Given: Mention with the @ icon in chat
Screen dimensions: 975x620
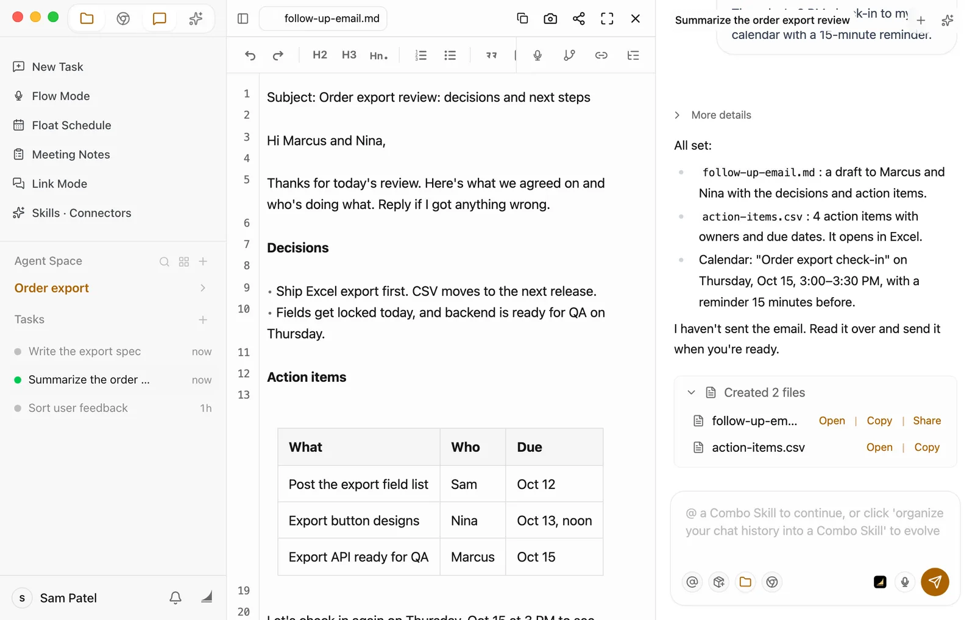Looking at the screenshot, I should pyautogui.click(x=692, y=582).
